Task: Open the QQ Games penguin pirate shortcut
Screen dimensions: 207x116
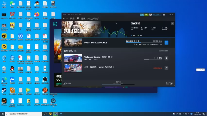Action: point(37,4)
